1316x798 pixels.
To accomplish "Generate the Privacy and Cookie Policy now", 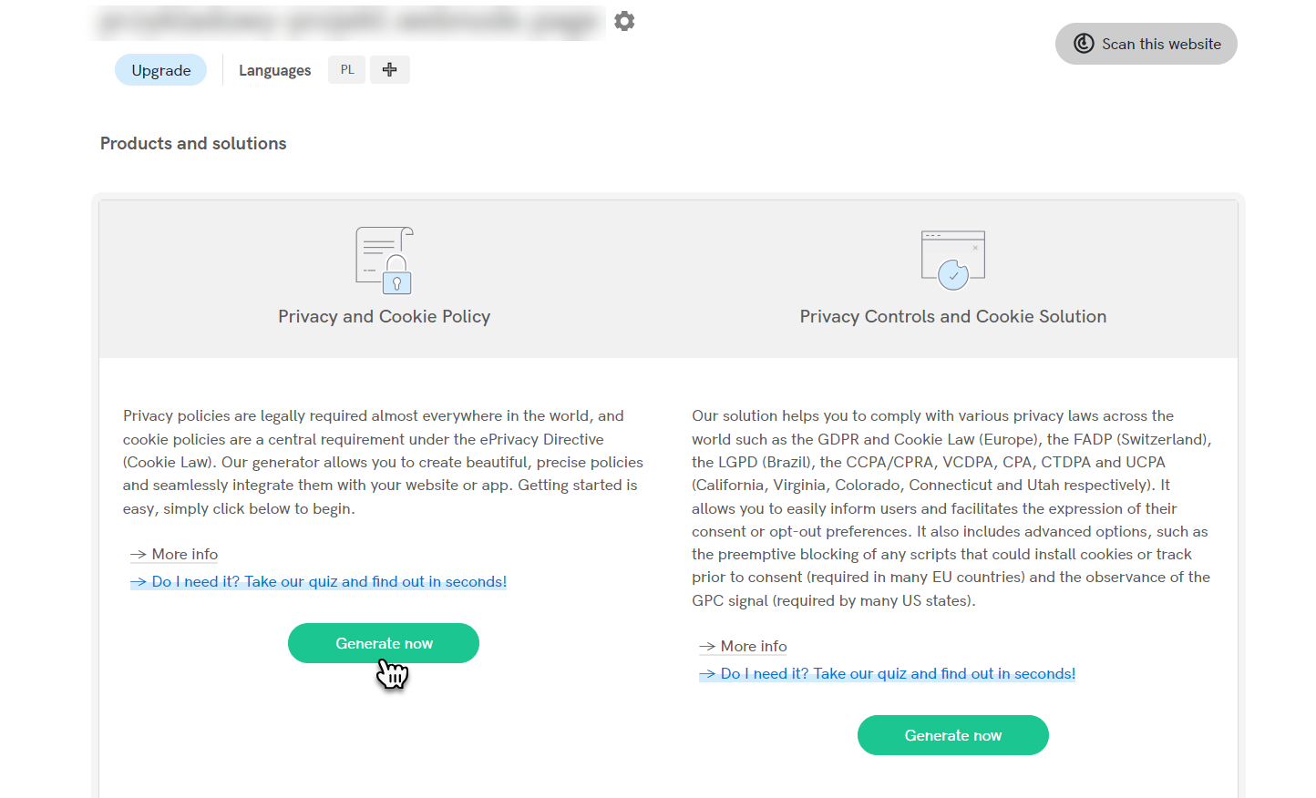I will tap(384, 643).
